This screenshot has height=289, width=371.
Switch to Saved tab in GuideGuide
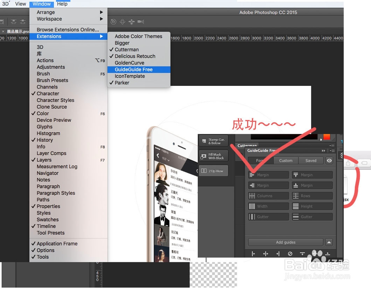point(311,161)
